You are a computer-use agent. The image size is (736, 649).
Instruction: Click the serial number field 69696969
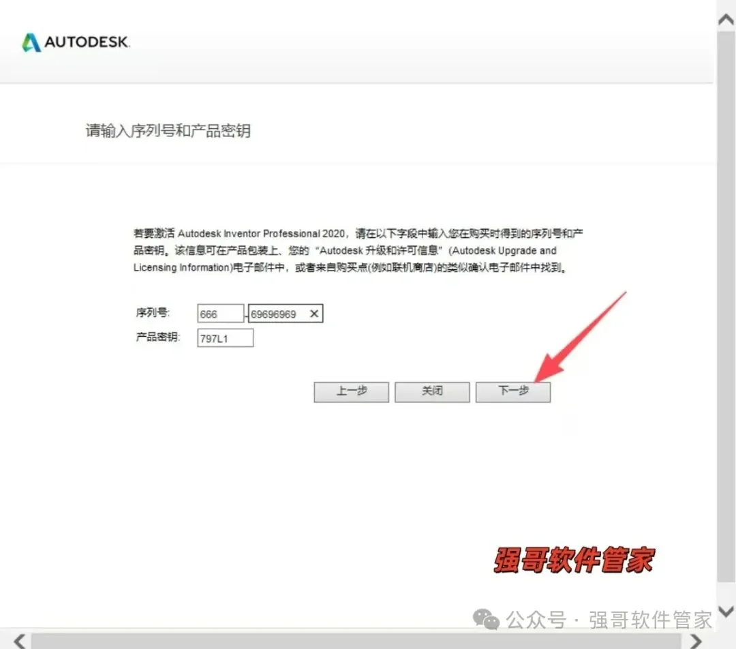(286, 314)
